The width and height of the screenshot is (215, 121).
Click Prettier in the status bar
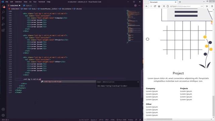131,120
